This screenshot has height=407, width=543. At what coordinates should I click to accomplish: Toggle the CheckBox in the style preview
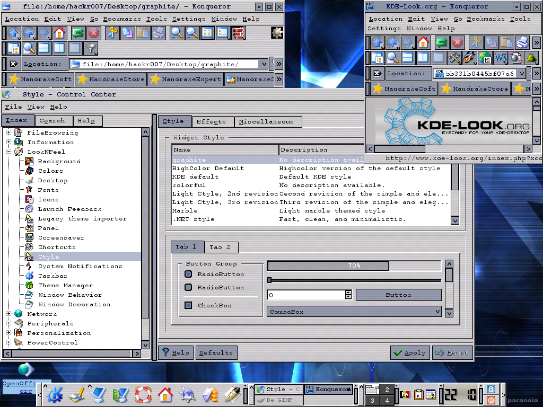point(188,305)
